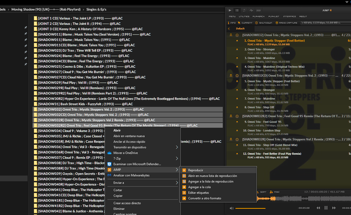Toggle group check mark of [SHADOW032] Omni Trio group
The height and width of the screenshot is (215, 351).
(x=237, y=35)
